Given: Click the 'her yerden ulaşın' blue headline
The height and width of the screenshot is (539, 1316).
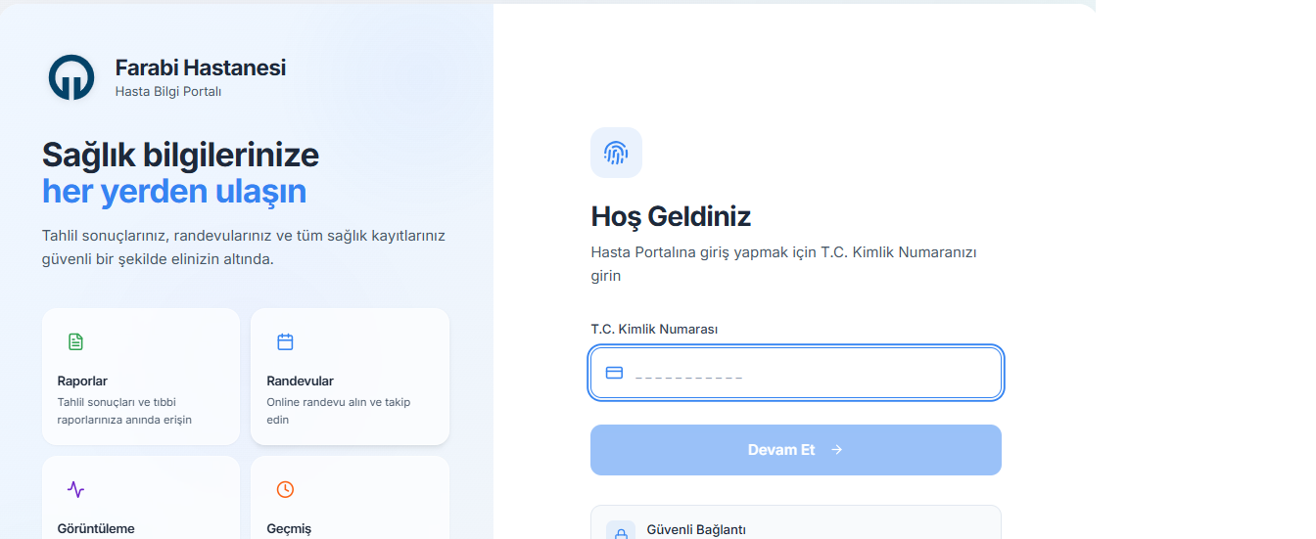Looking at the screenshot, I should coord(174,191).
